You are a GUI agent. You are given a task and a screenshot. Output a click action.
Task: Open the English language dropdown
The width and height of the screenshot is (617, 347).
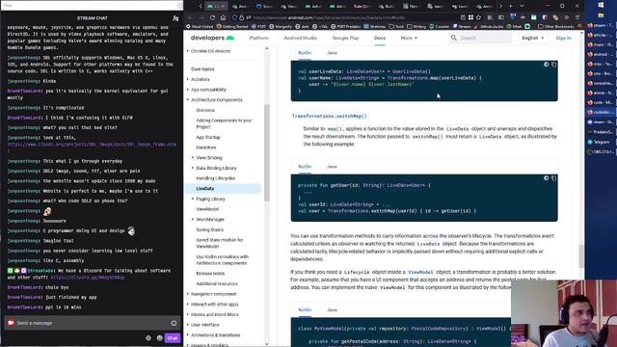click(x=533, y=38)
